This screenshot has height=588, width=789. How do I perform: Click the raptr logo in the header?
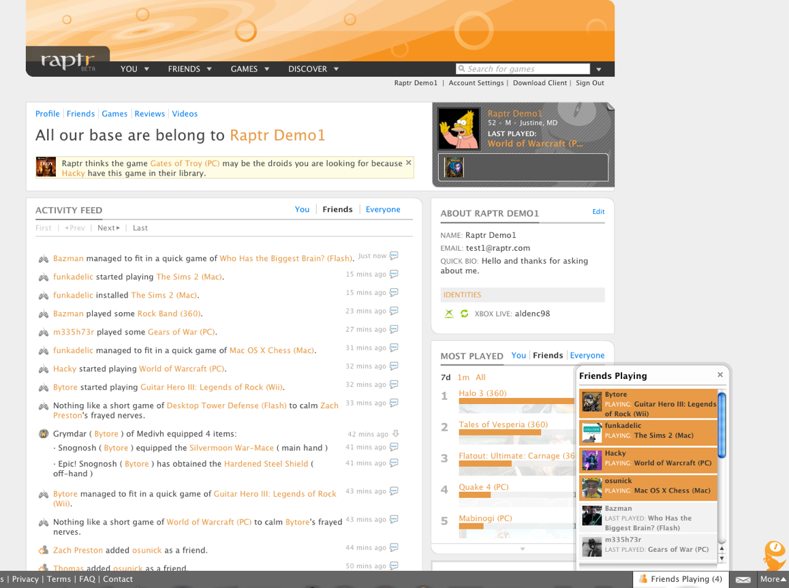pyautogui.click(x=67, y=61)
